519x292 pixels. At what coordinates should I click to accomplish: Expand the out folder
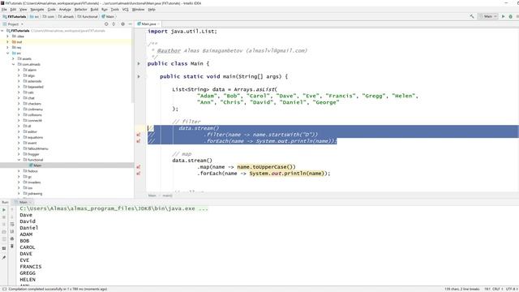pyautogui.click(x=7, y=42)
